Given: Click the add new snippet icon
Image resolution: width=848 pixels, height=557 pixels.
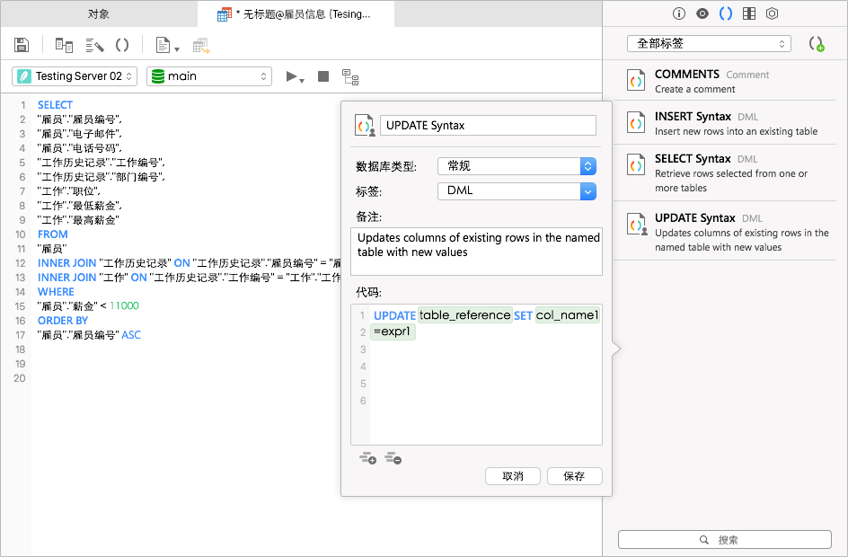Looking at the screenshot, I should pyautogui.click(x=816, y=44).
